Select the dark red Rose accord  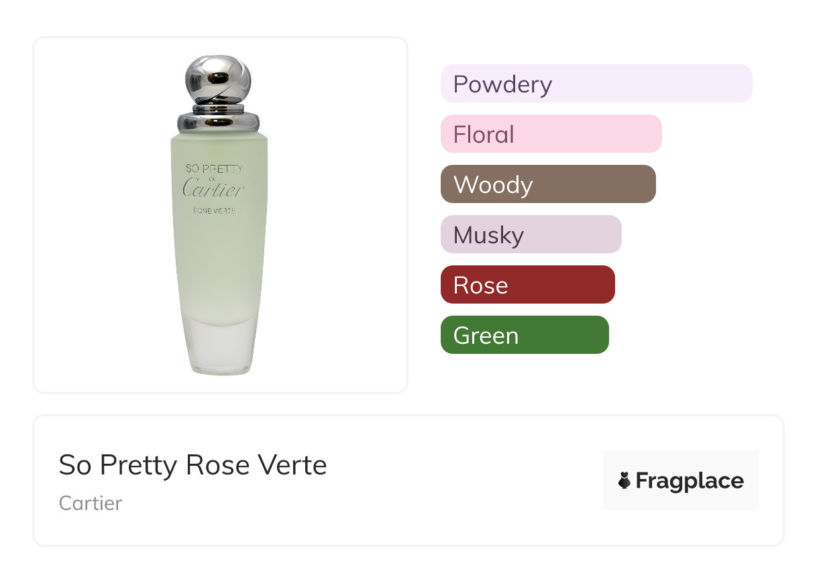click(x=528, y=285)
